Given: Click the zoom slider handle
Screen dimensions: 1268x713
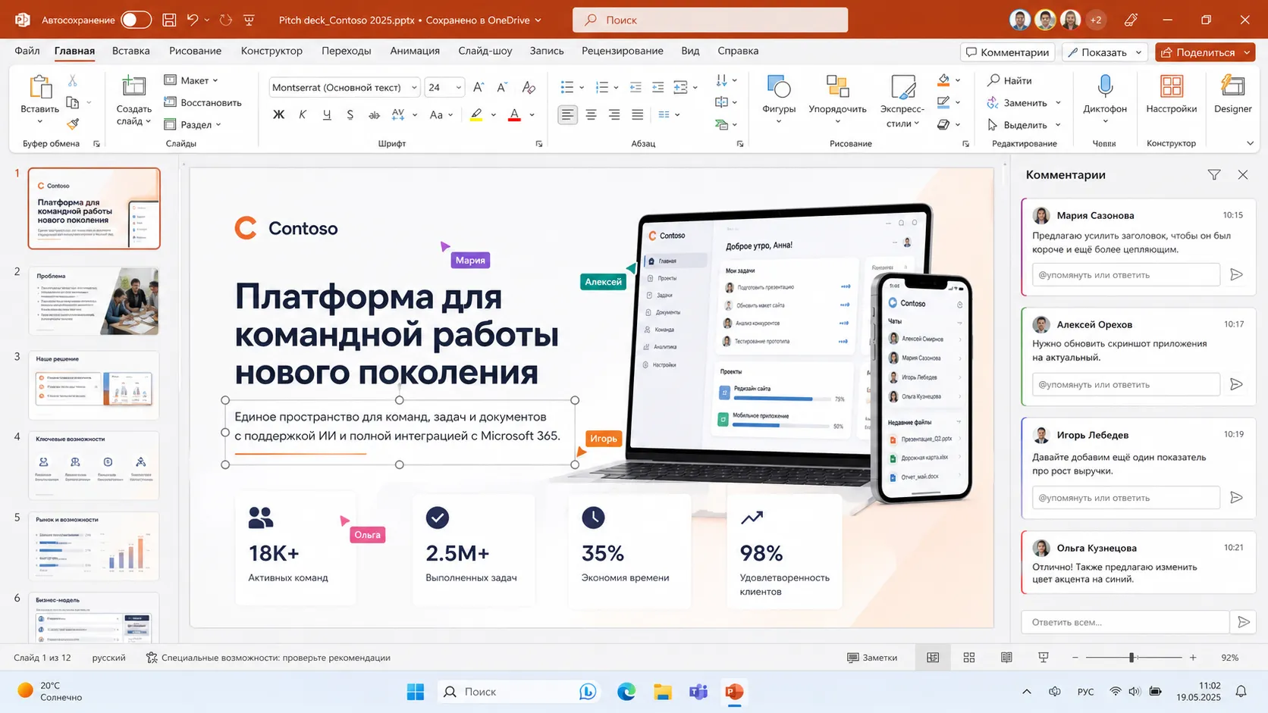Looking at the screenshot, I should coord(1131,658).
